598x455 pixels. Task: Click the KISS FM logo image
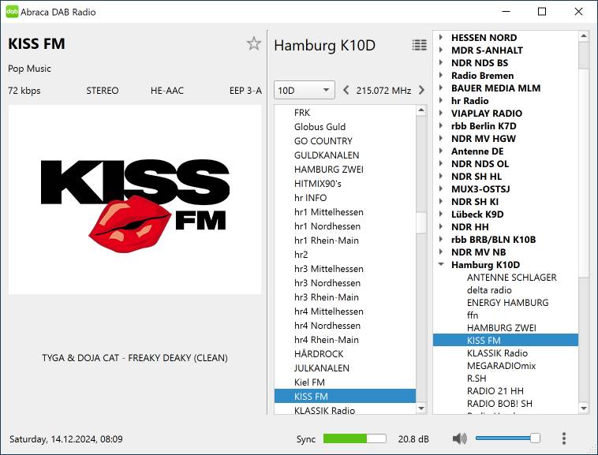pyautogui.click(x=135, y=200)
